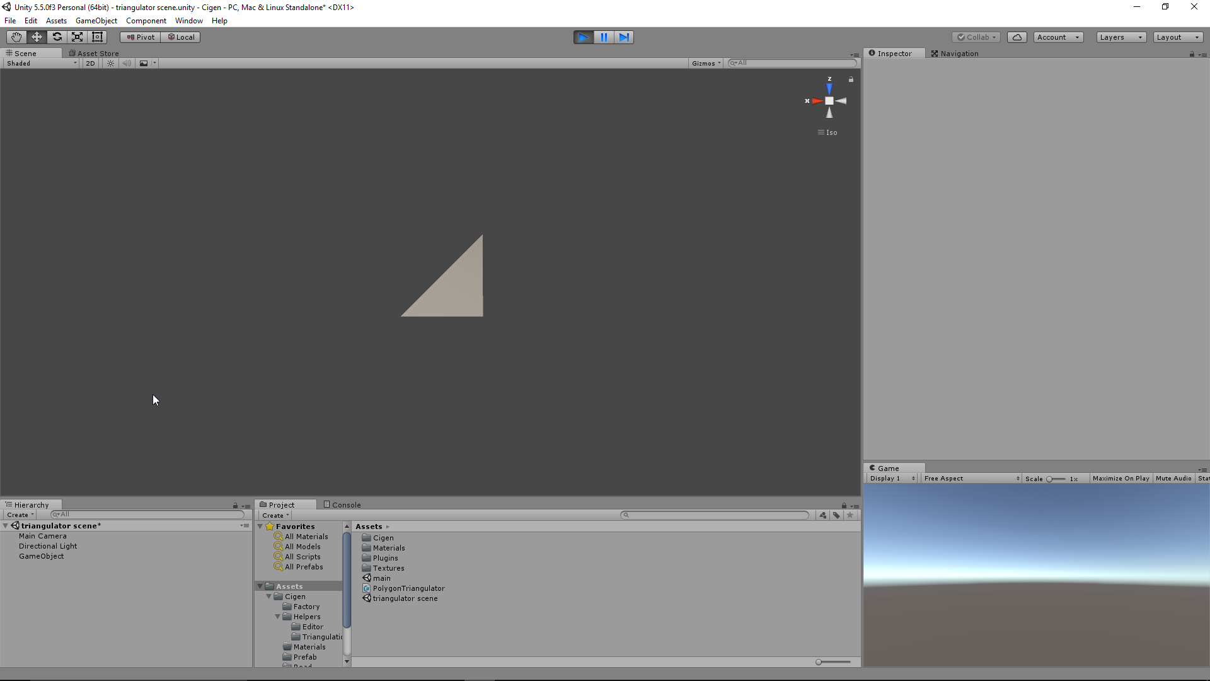Select the Move tool
This screenshot has height=681, width=1210.
[37, 37]
